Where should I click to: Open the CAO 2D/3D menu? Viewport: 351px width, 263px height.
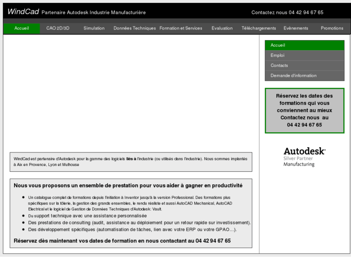click(x=58, y=28)
